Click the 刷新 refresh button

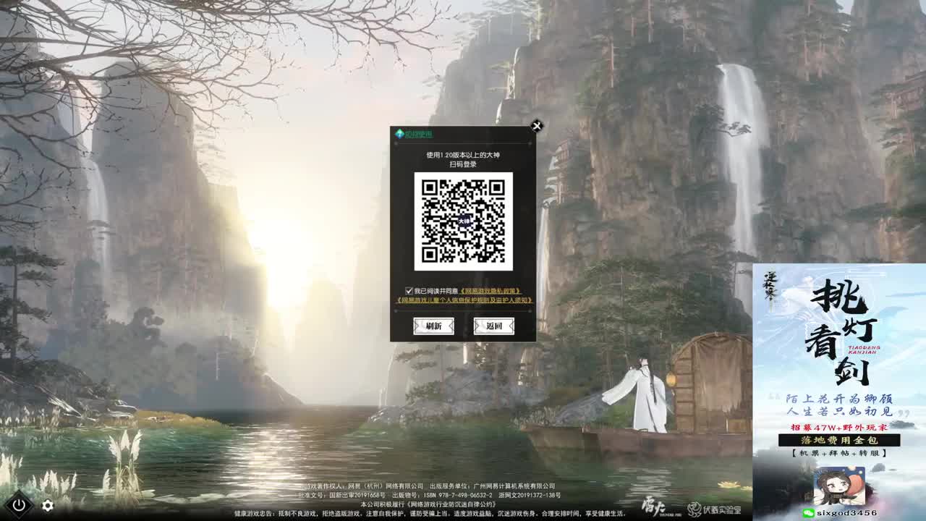click(x=433, y=326)
